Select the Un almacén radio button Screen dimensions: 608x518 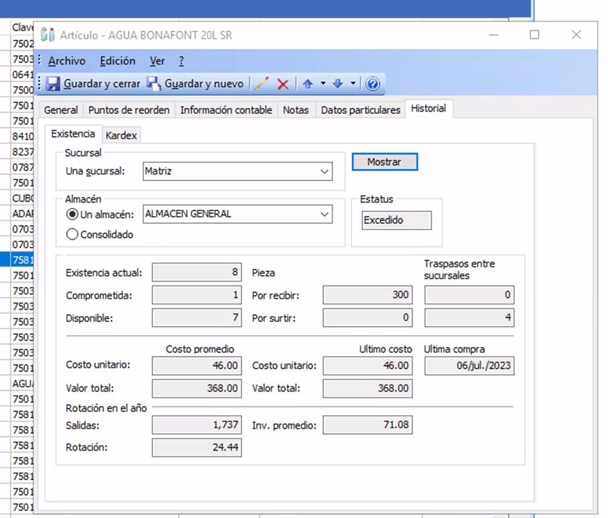click(x=72, y=215)
